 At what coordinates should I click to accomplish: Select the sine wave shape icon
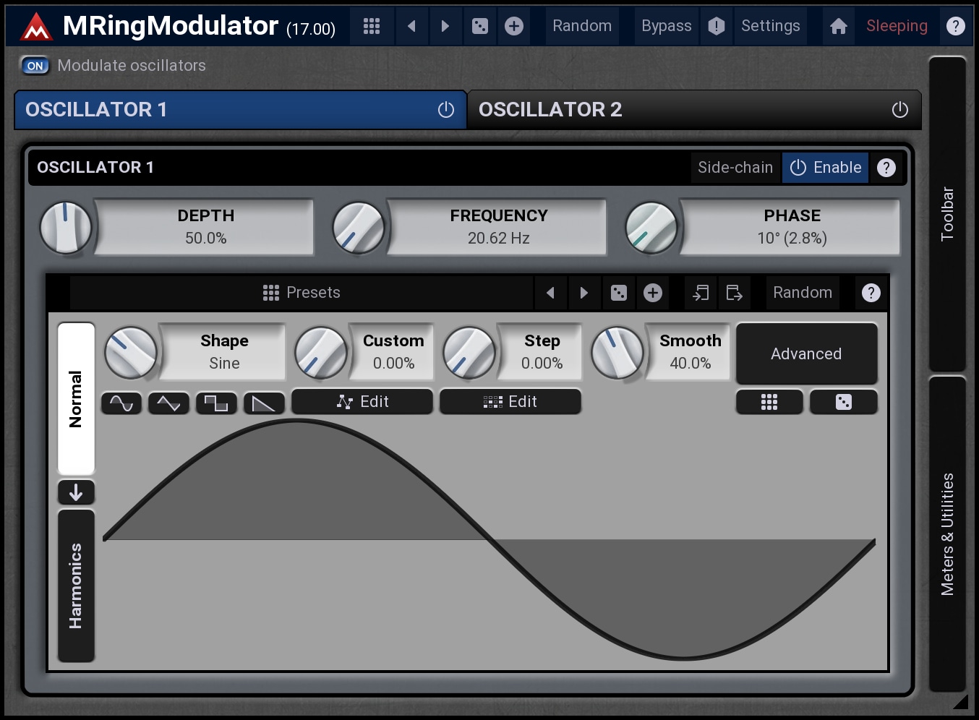[x=121, y=403]
